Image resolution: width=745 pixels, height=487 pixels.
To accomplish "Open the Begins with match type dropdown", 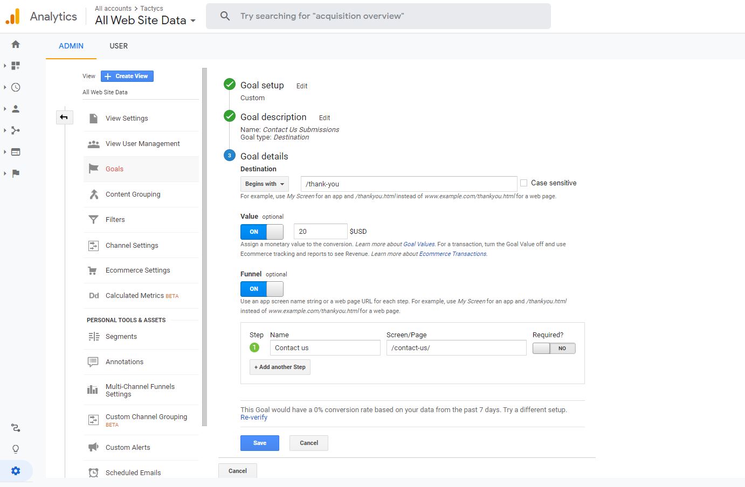I will click(x=264, y=184).
